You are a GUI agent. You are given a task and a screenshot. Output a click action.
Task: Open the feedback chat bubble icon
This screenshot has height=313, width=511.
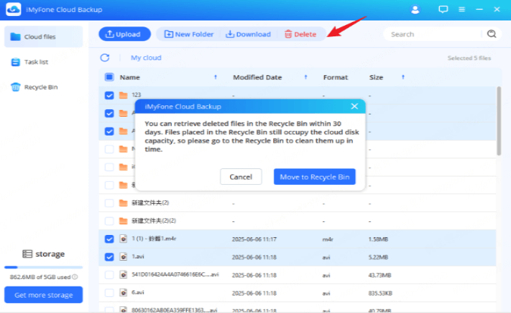[x=443, y=9]
